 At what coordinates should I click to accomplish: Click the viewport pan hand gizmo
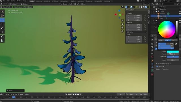(x=122, y=24)
